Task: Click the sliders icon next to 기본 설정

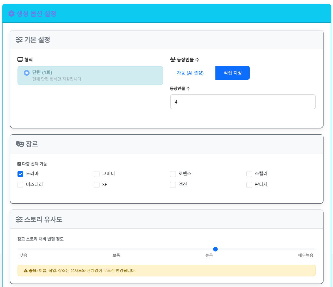Action: 19,40
